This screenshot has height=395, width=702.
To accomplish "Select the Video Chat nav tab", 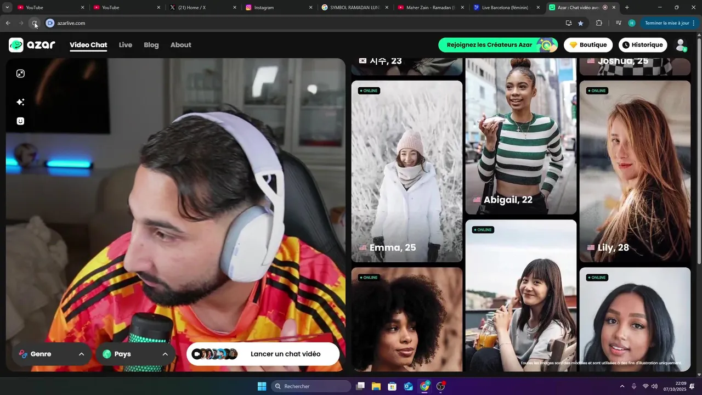I will [x=88, y=45].
